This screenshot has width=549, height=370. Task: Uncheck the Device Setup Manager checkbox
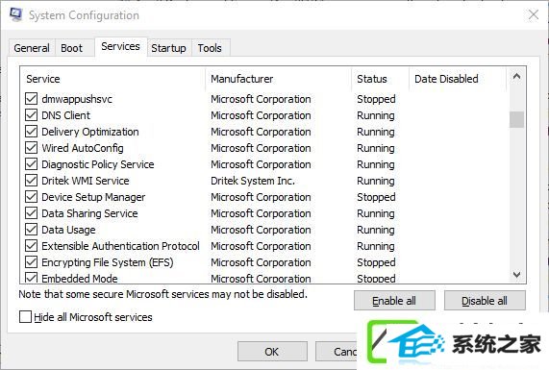(31, 197)
